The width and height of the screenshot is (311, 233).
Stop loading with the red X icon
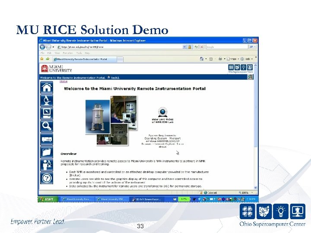[202, 47]
